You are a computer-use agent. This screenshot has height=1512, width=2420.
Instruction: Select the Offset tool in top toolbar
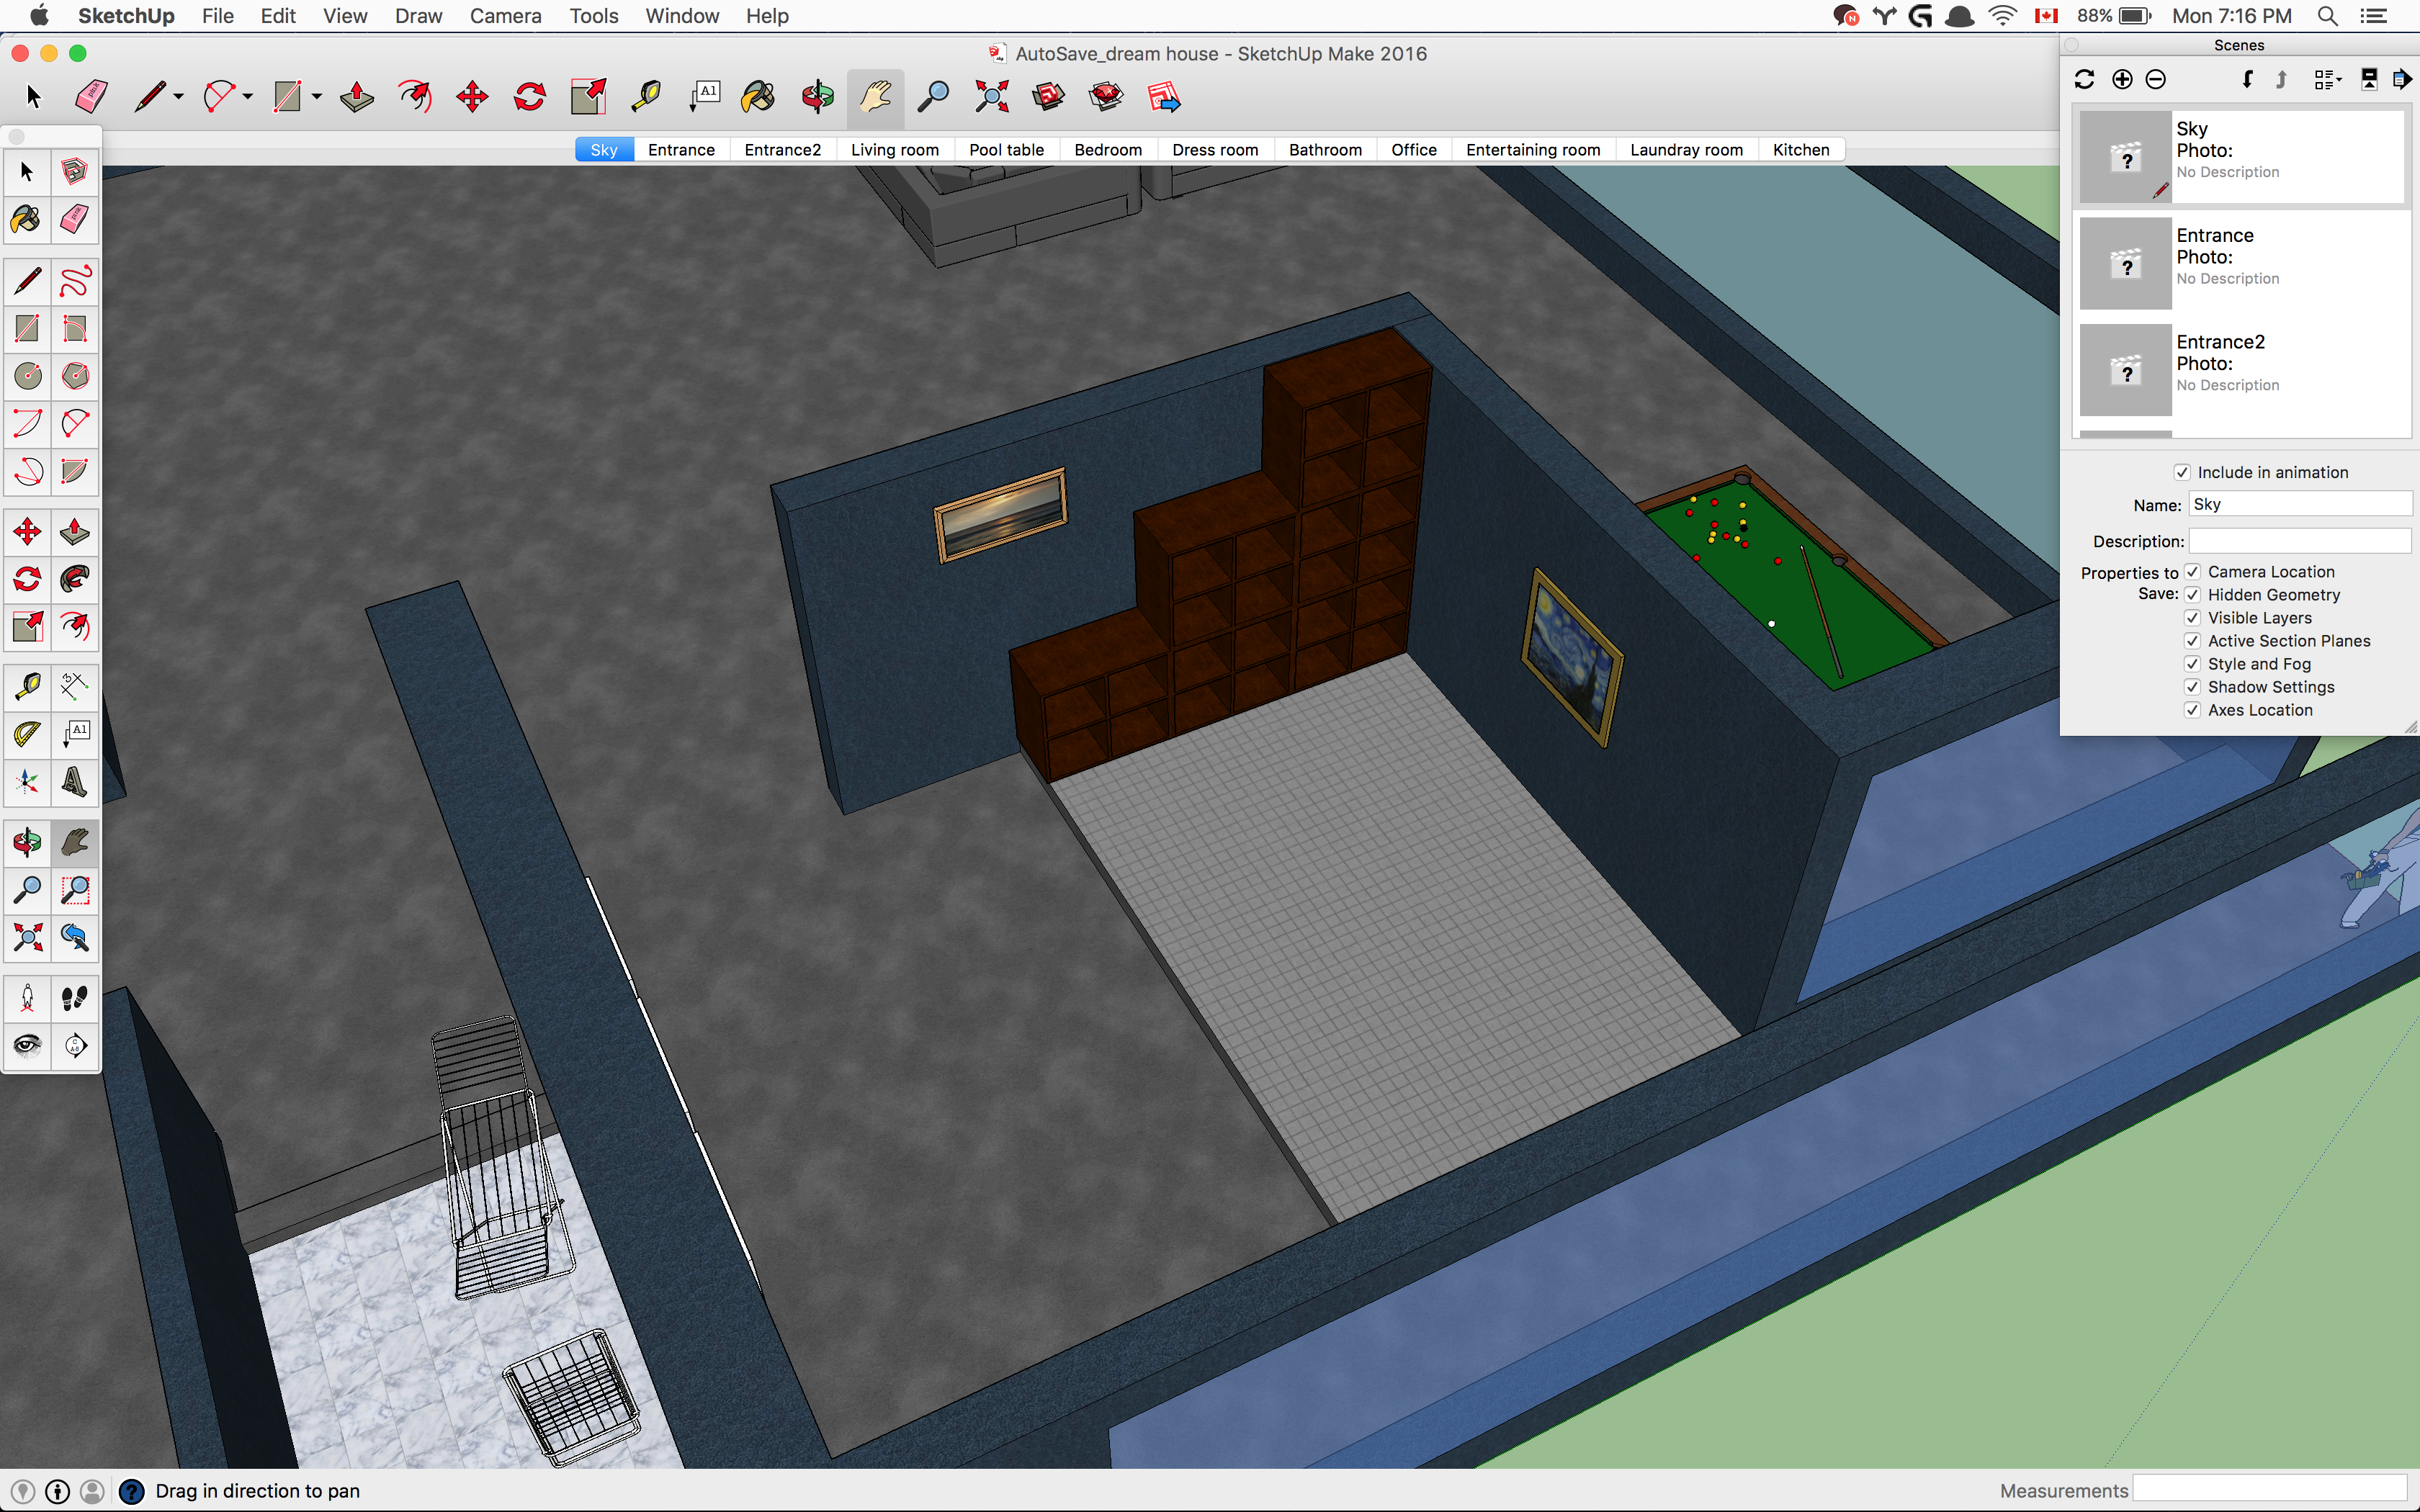click(415, 97)
